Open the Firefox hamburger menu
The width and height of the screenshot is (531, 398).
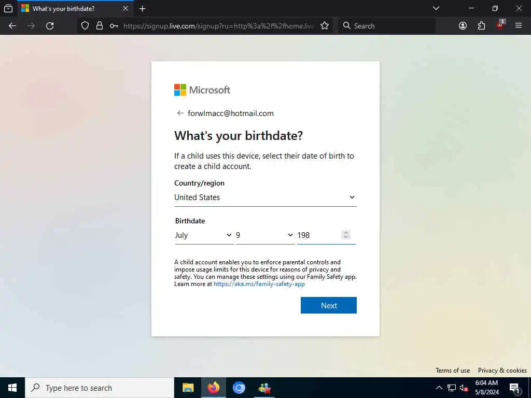[x=519, y=25]
